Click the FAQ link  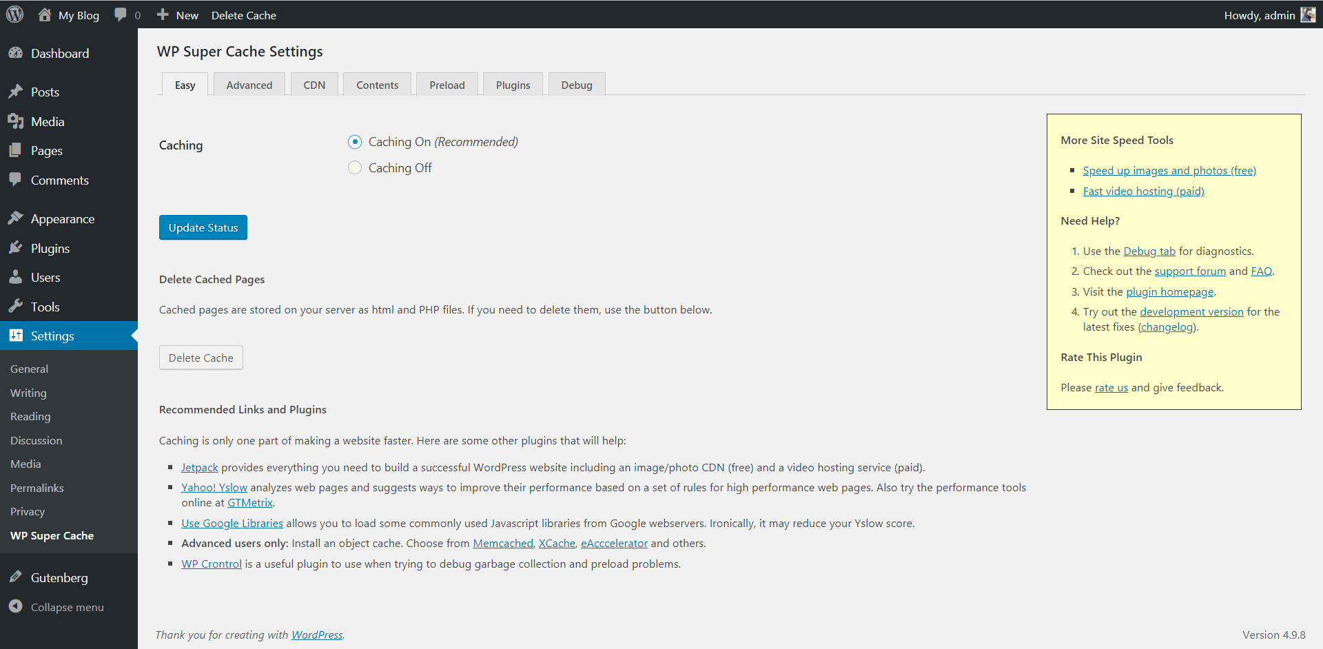coord(1262,271)
